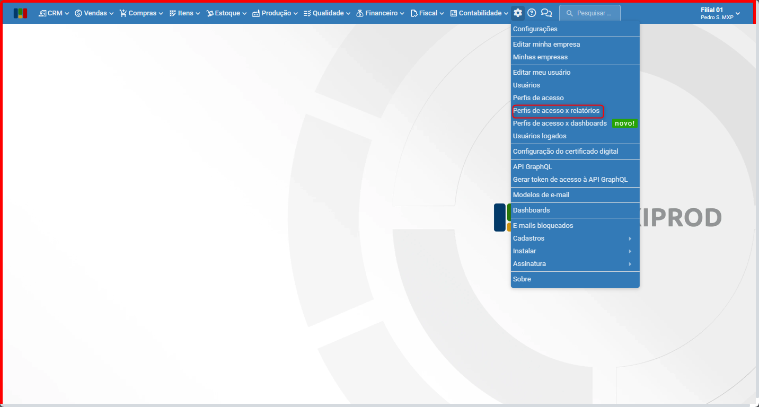Select API GraphQL menu item
This screenshot has width=759, height=407.
pyautogui.click(x=575, y=167)
